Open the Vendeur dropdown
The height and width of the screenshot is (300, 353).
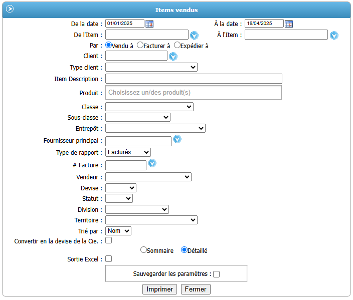coord(148,177)
